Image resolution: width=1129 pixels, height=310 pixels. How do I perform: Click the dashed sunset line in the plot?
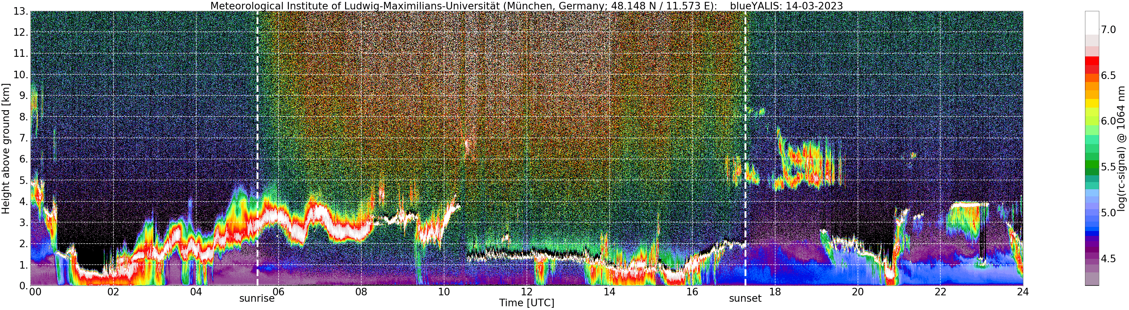coord(746,148)
